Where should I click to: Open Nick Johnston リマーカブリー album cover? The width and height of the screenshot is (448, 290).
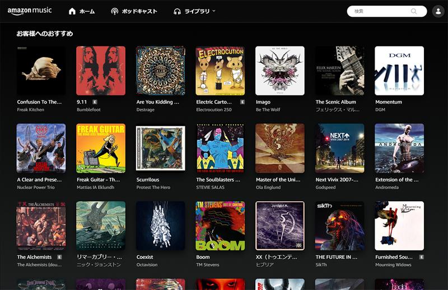(101, 226)
